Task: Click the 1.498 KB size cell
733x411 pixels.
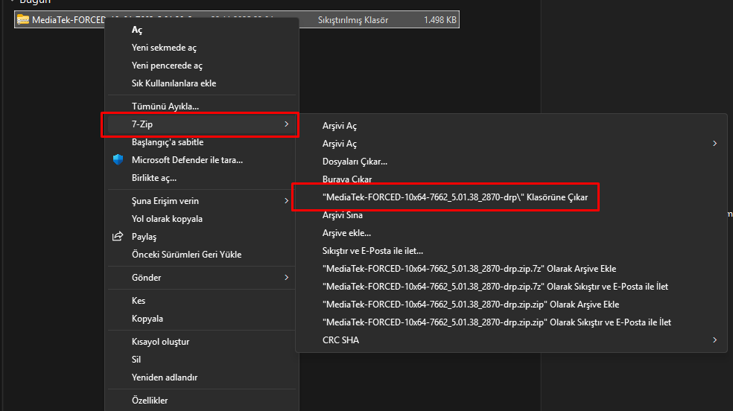Action: click(440, 20)
